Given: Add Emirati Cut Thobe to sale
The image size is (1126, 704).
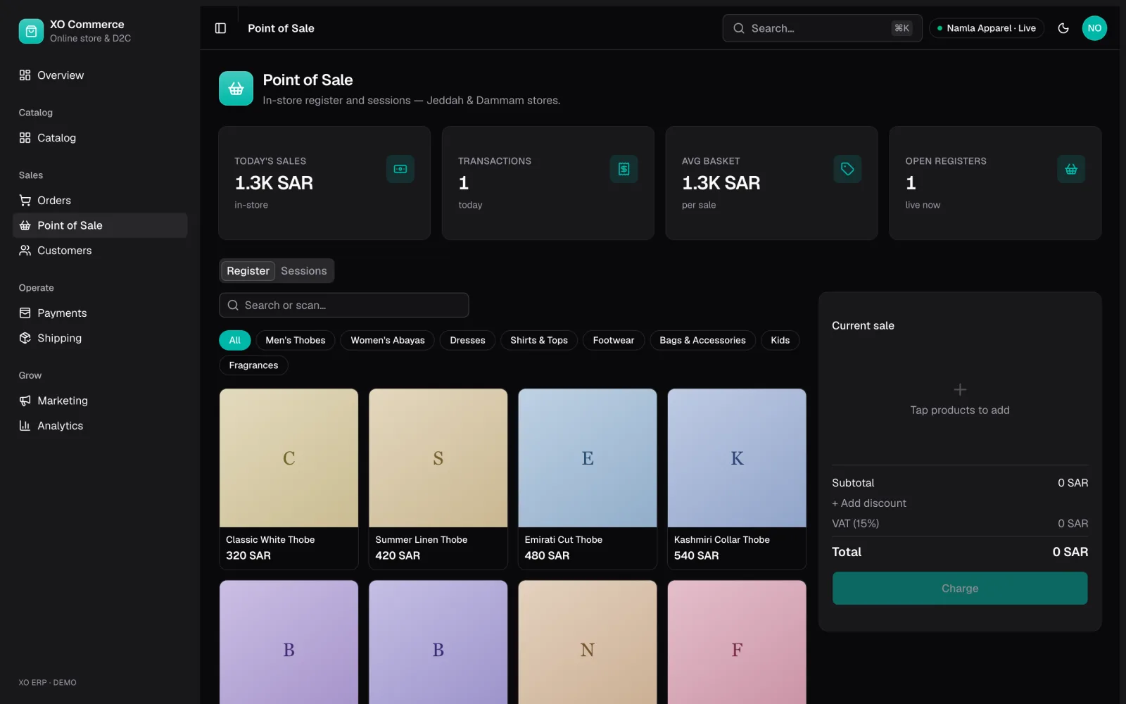Looking at the screenshot, I should tap(588, 479).
